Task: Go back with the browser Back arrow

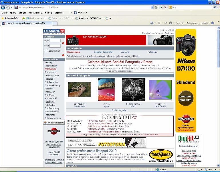Action: pyautogui.click(x=3, y=7)
